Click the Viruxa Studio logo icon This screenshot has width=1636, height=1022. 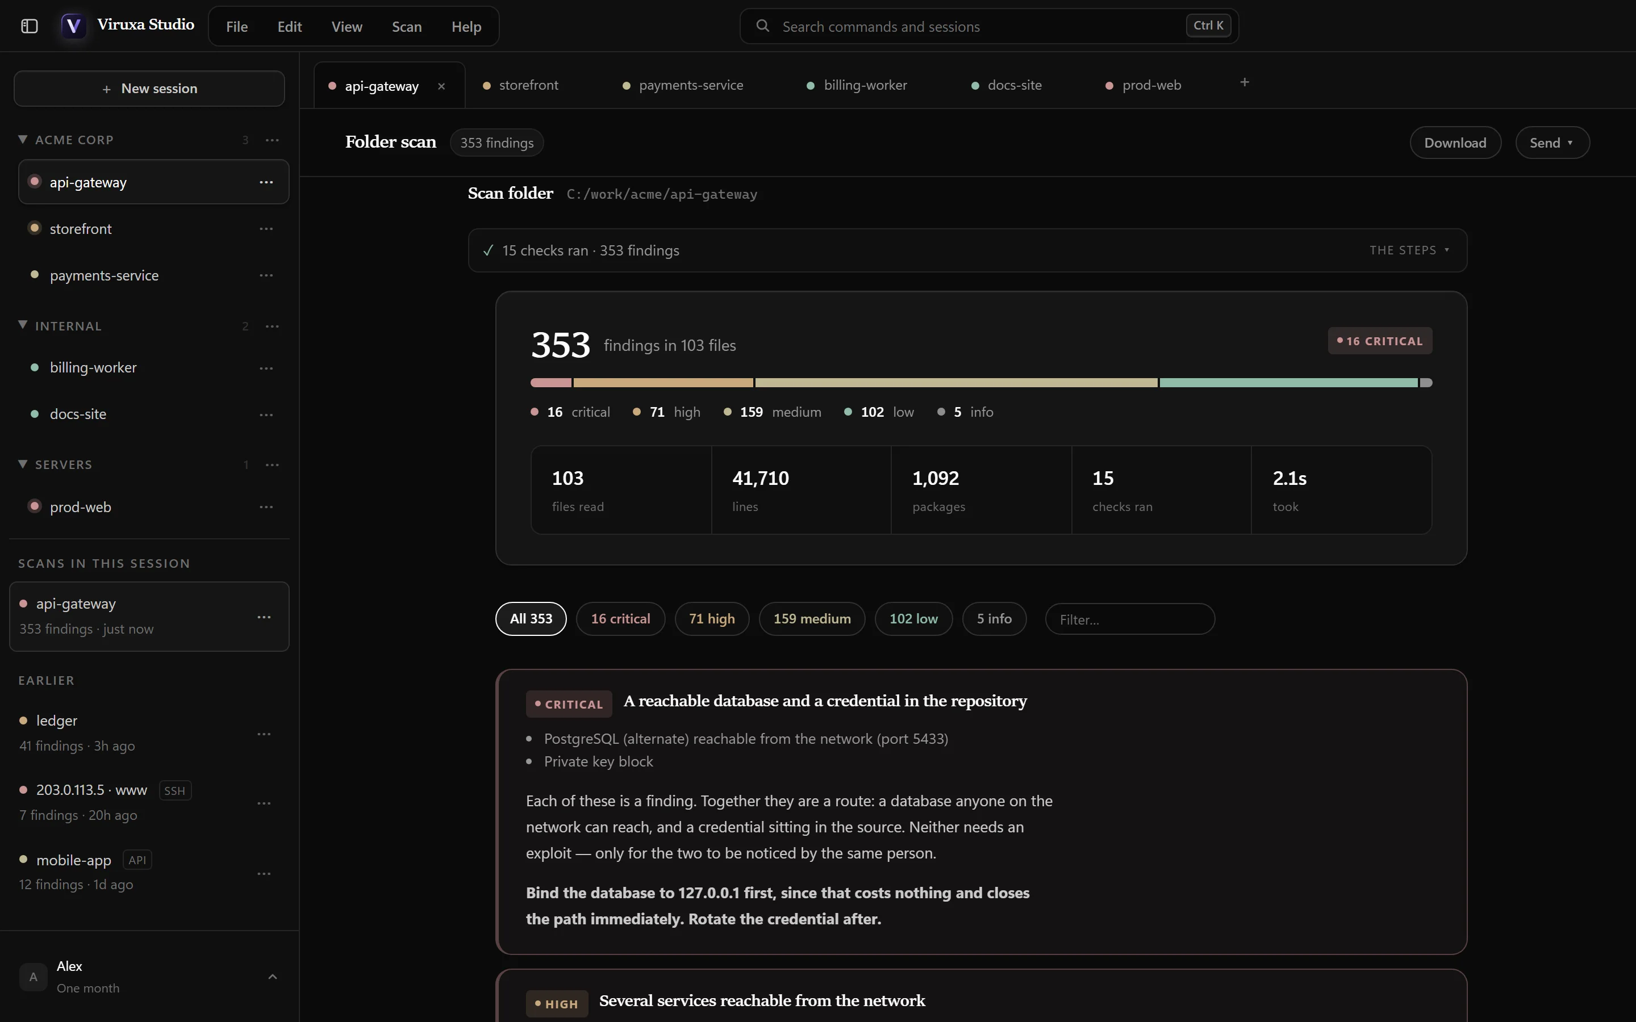(x=73, y=26)
